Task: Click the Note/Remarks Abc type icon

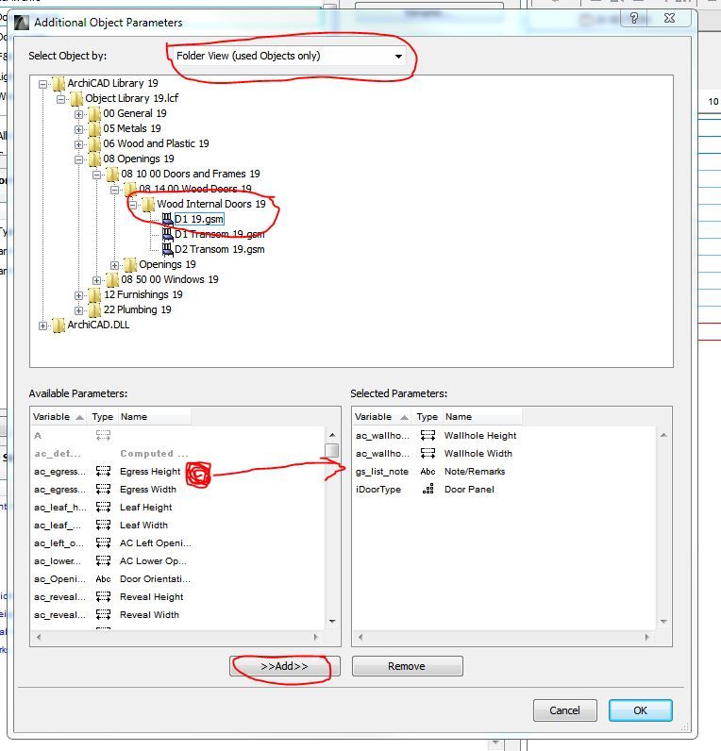Action: pyautogui.click(x=428, y=472)
